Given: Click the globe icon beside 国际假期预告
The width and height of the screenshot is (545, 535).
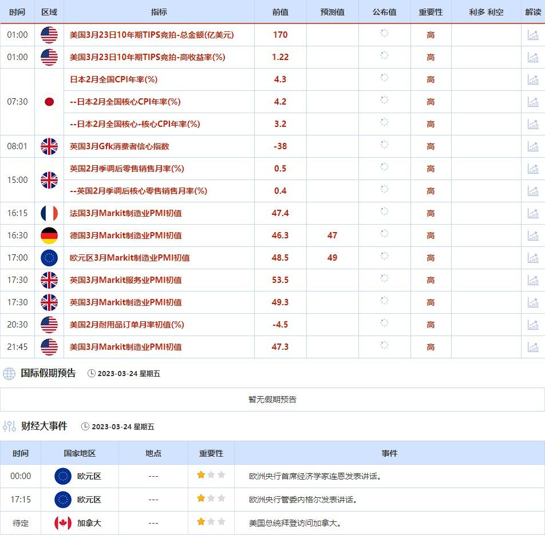Looking at the screenshot, I should click(x=9, y=374).
